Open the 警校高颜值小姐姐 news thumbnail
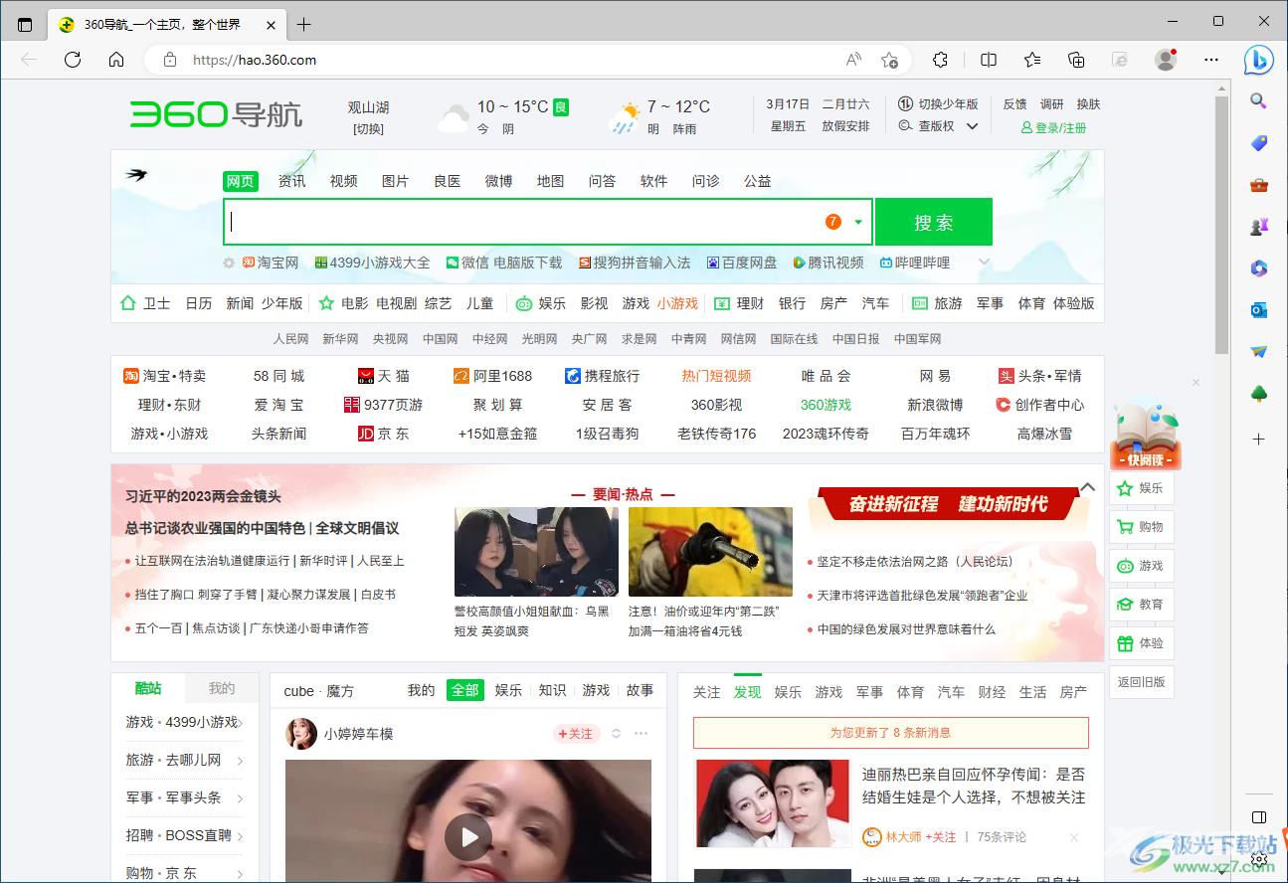The height and width of the screenshot is (883, 1288). (x=536, y=552)
